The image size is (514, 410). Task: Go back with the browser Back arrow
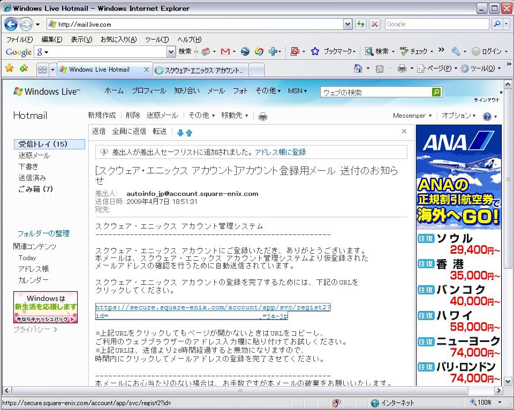11,24
